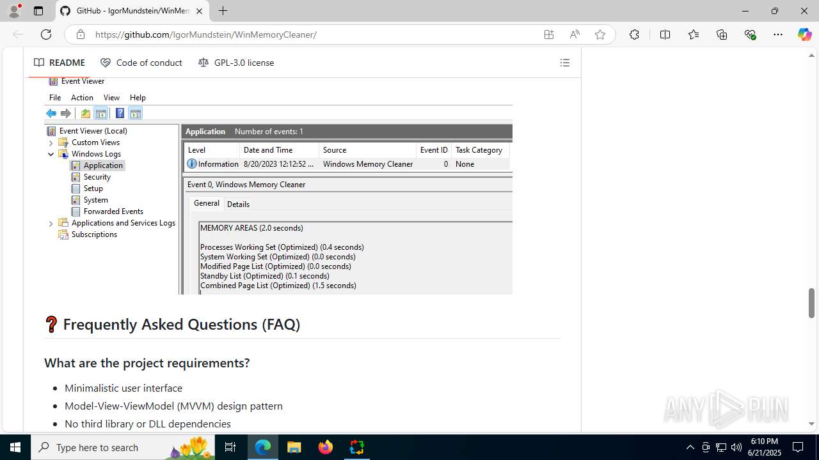The width and height of the screenshot is (819, 460).
Task: Click the taskbar search box
Action: pos(123,447)
